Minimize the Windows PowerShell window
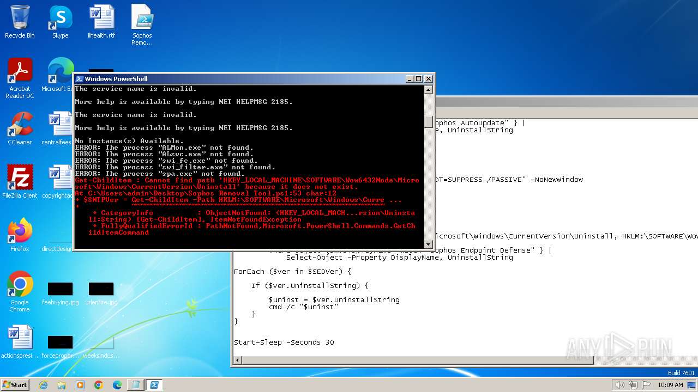Viewport: 698px width, 392px height. pos(410,79)
